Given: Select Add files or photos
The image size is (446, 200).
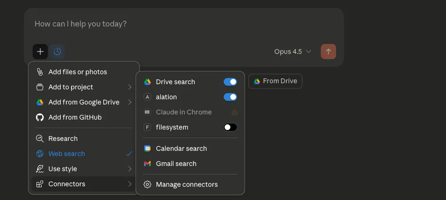Looking at the screenshot, I should [83, 72].
